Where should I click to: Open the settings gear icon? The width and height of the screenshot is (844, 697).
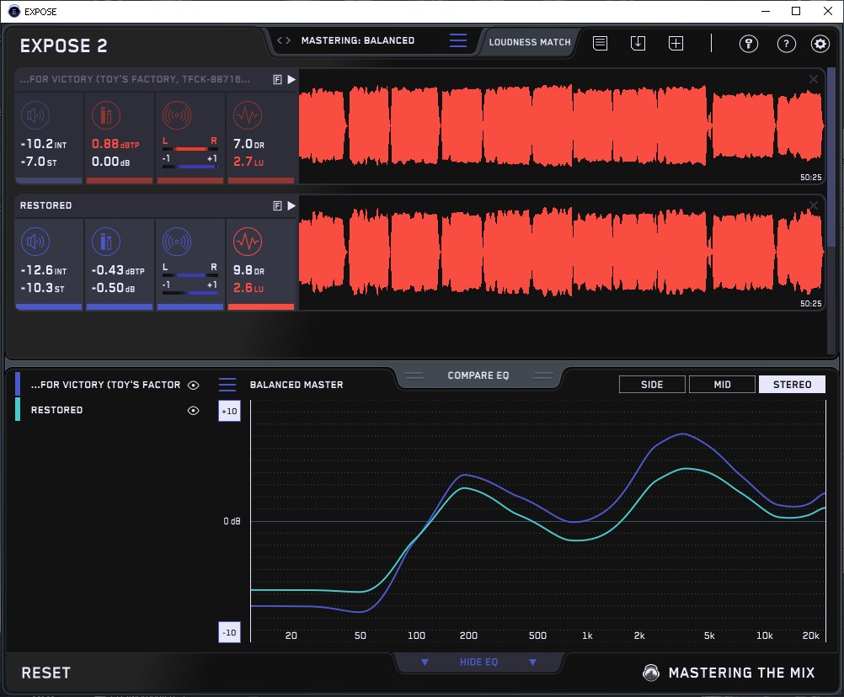tap(820, 44)
